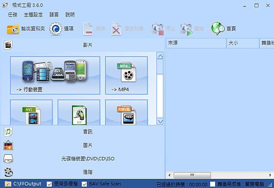
Task: Expand the 光碟機裝置\DVD\CD\ISO section
Action: point(83,158)
